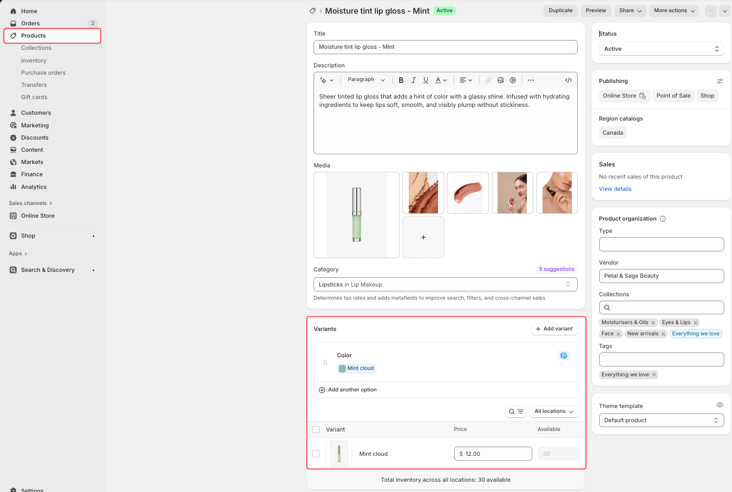Toggle the Theme template preview eye icon
This screenshot has width=732, height=492.
click(x=719, y=405)
